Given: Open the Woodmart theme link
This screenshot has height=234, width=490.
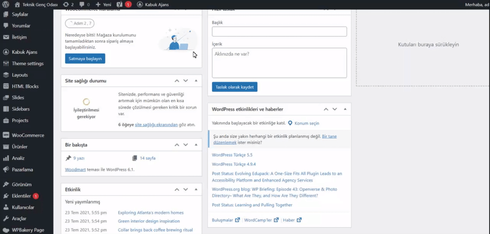Looking at the screenshot, I should [x=75, y=170].
